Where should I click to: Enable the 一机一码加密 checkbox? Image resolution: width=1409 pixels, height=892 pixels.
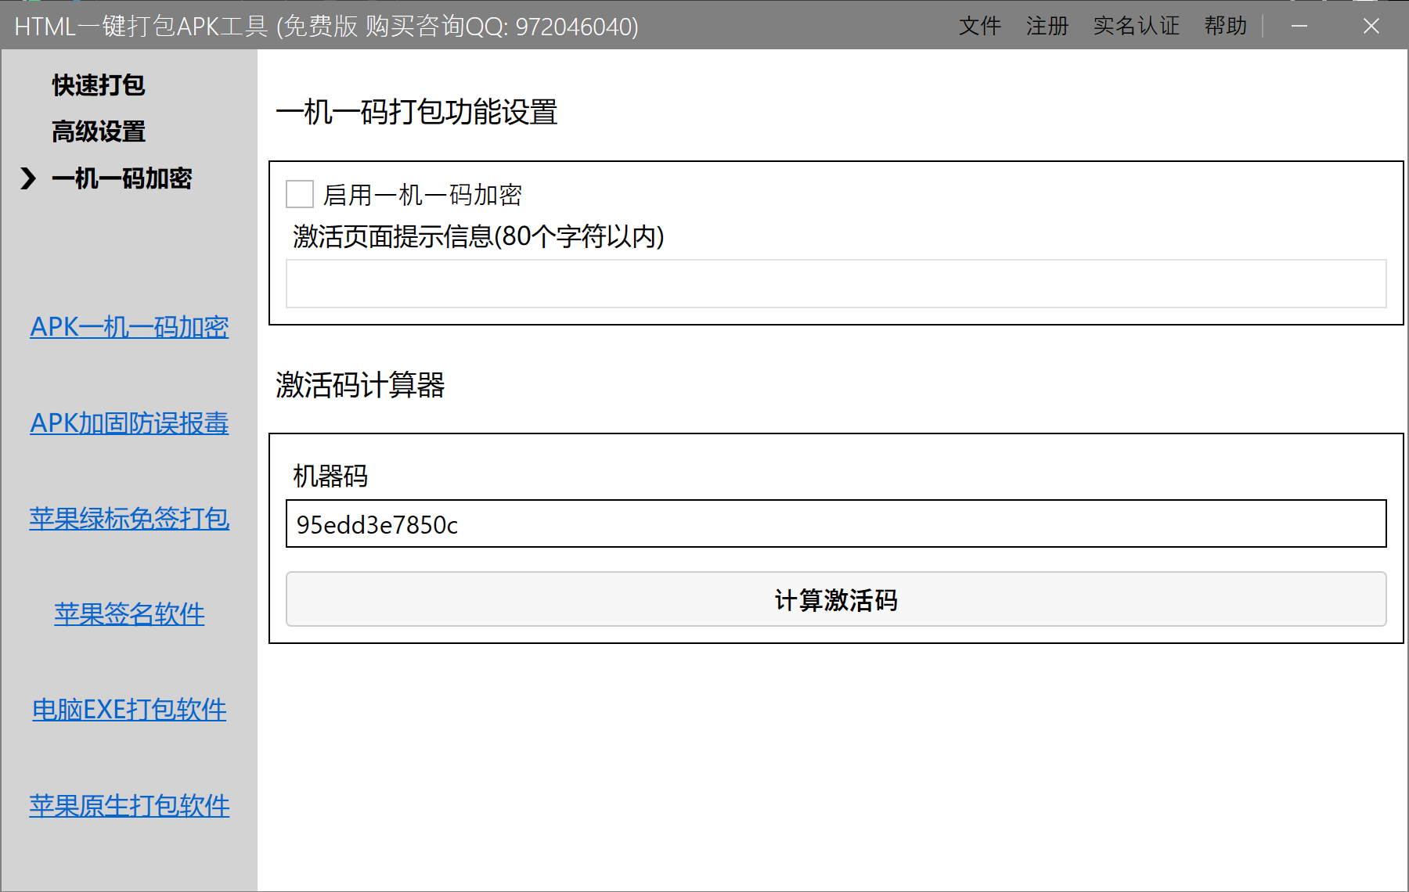[x=300, y=194]
